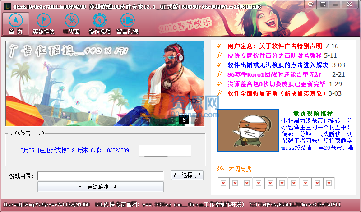Click the 游戏目录 path input field
Screen dimensions: 361x212
tap(100, 176)
